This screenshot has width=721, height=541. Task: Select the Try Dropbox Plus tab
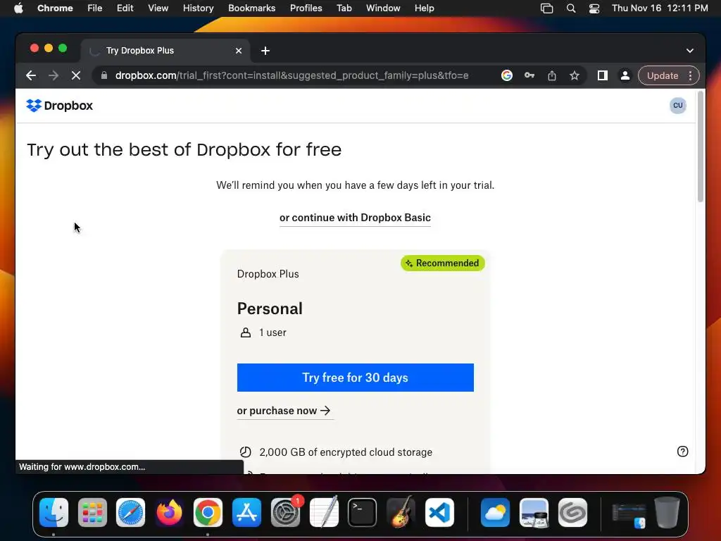pyautogui.click(x=165, y=51)
